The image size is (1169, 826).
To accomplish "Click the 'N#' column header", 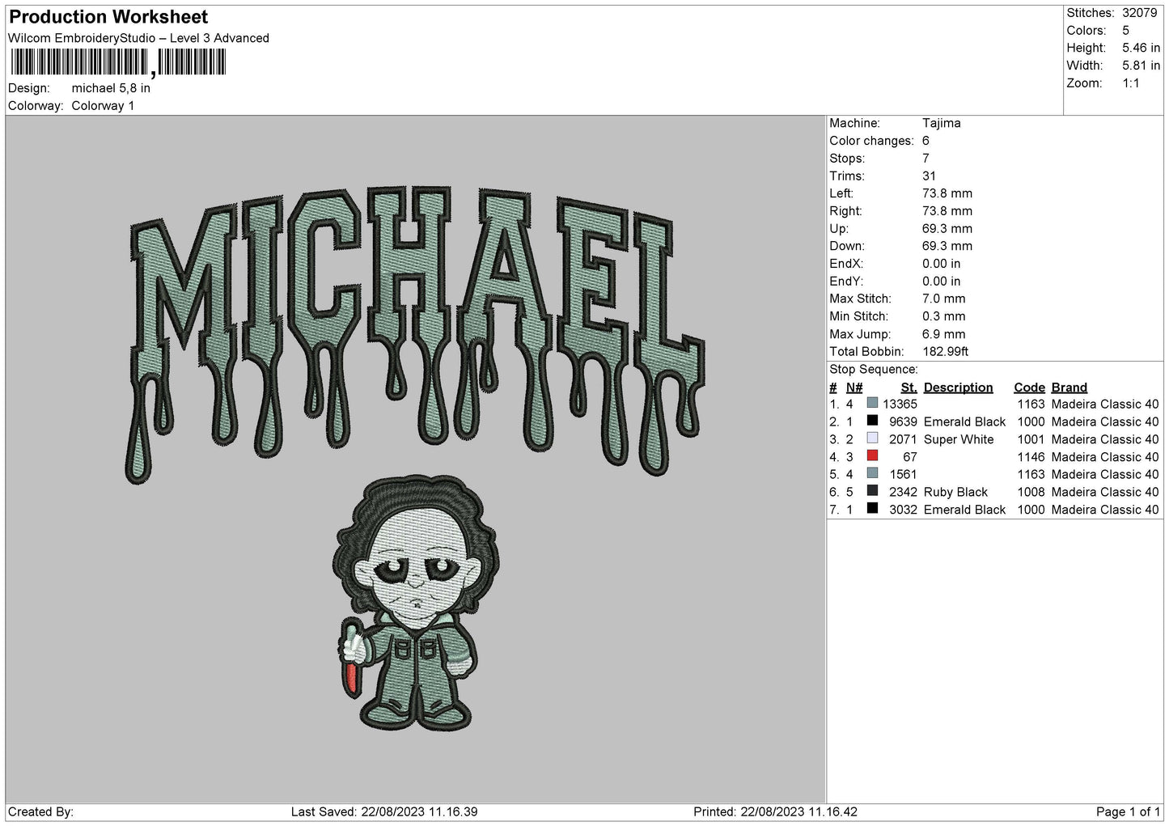I will coord(854,388).
